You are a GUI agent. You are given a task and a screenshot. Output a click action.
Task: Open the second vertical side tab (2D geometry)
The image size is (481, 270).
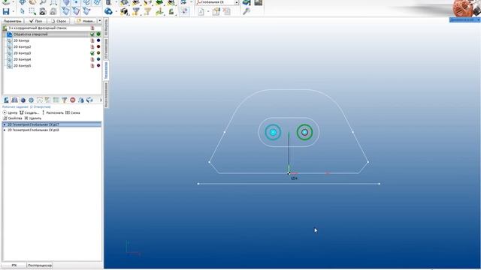pos(106,49)
